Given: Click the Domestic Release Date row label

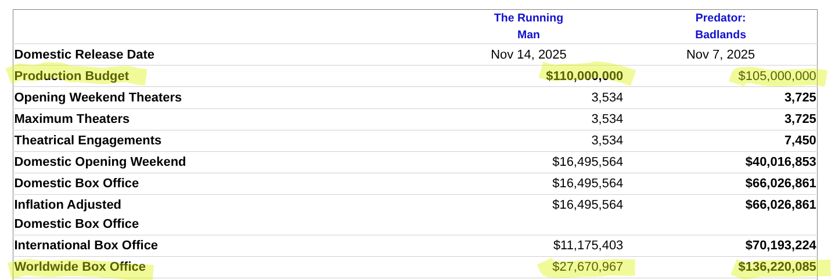Looking at the screenshot, I should tap(84, 54).
